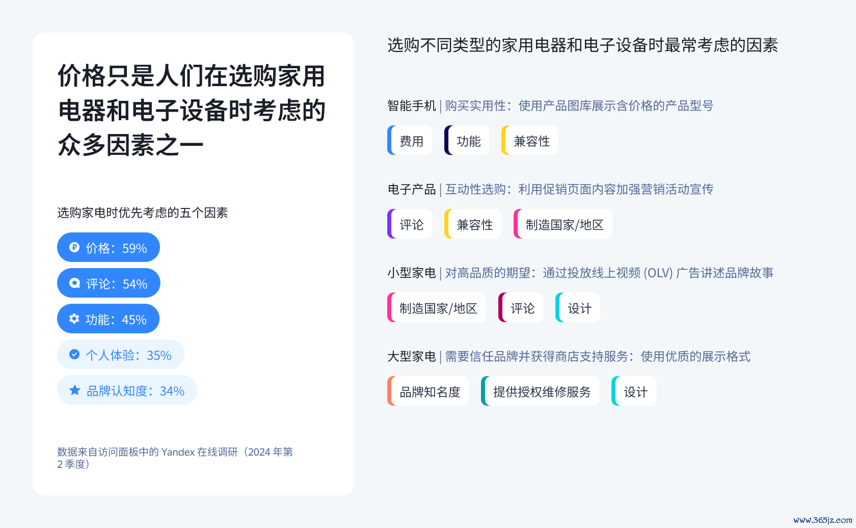856x528 pixels.
Task: Click the www.365jz.com watermark link
Action: click(x=823, y=520)
